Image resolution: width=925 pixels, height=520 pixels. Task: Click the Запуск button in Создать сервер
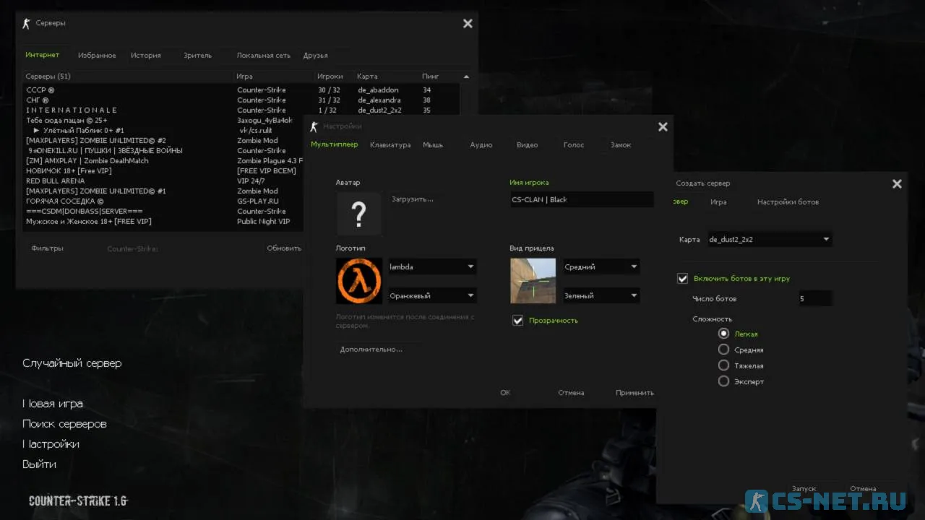pos(804,489)
